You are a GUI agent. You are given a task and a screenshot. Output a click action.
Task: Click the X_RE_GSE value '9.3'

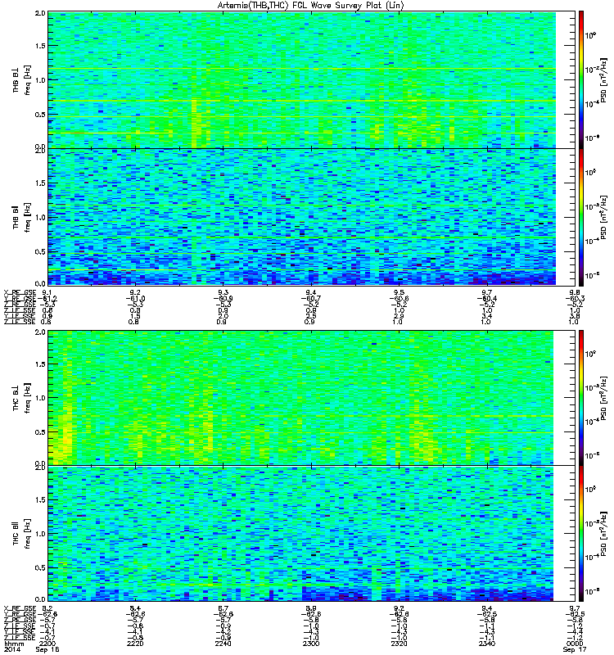(x=223, y=292)
